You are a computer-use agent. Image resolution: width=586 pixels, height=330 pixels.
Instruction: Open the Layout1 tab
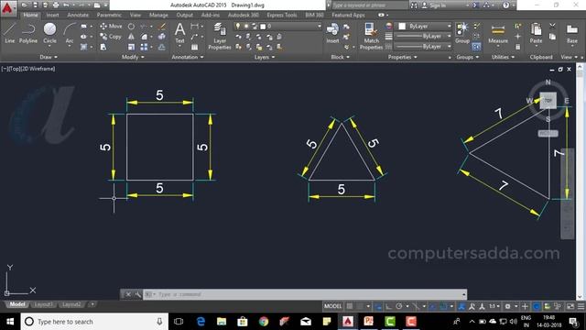pos(43,304)
